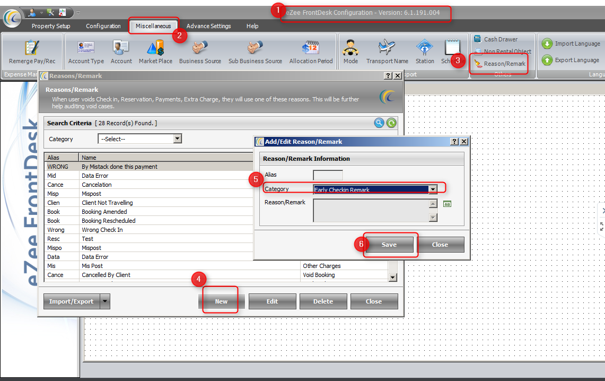The image size is (605, 381).
Task: Click Edit button in Reasons/Remark window
Action: pos(273,301)
